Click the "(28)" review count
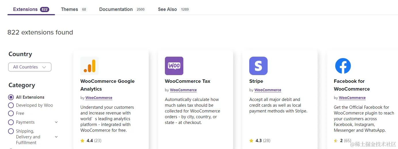 [267, 141]
